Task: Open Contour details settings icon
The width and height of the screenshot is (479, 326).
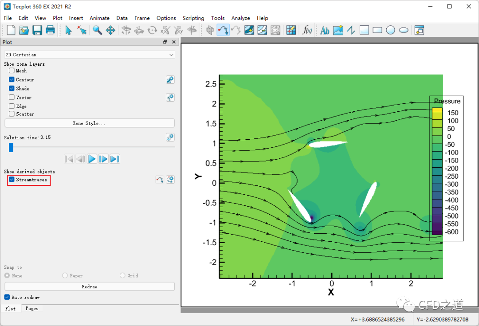Action: tap(170, 80)
